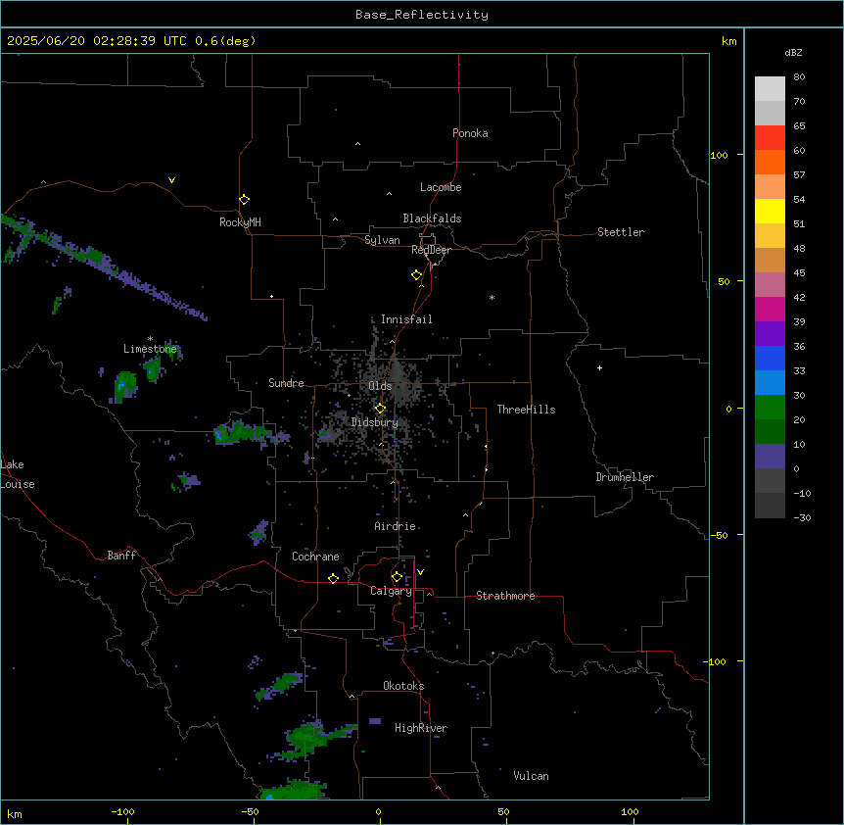Image resolution: width=844 pixels, height=825 pixels.
Task: Click the yellow diamond marker above RockyMH
Action: 244,199
